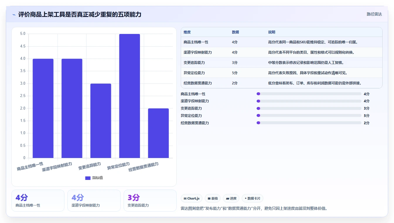Viewport: 394px width, 223px height.
Task: Click the icon inside 表格 chip
Action: pos(209,199)
